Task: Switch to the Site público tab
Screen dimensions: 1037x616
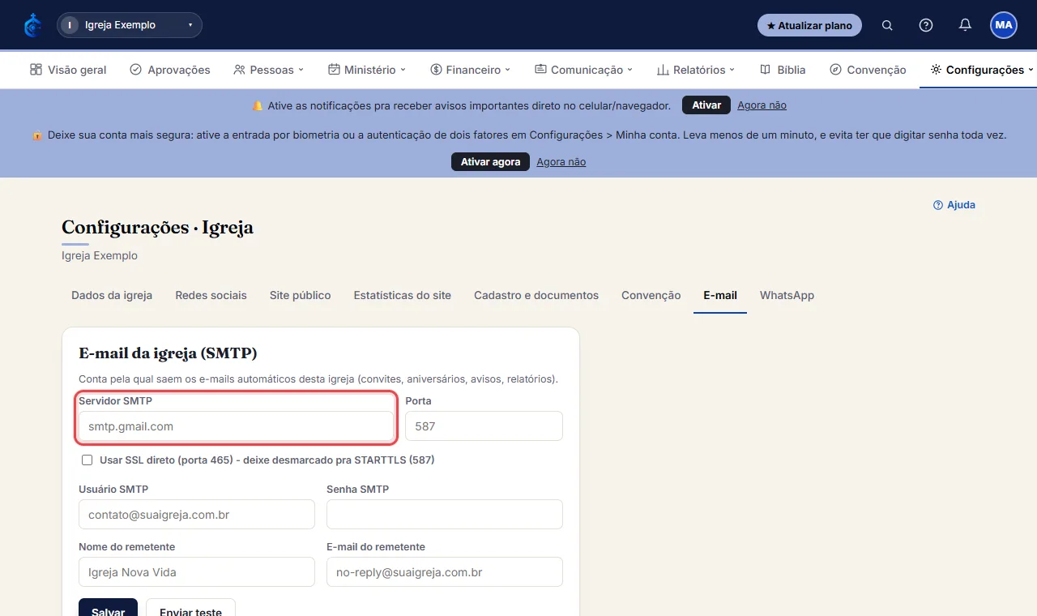Action: click(300, 295)
